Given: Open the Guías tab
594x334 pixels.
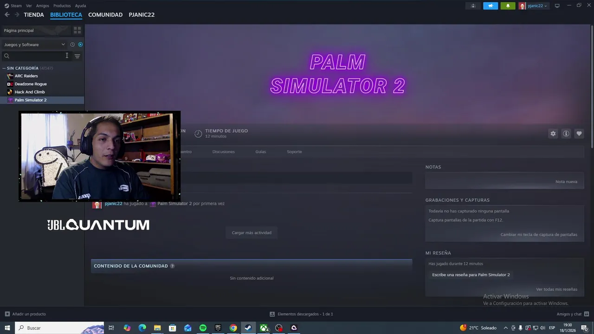Looking at the screenshot, I should coord(260,152).
